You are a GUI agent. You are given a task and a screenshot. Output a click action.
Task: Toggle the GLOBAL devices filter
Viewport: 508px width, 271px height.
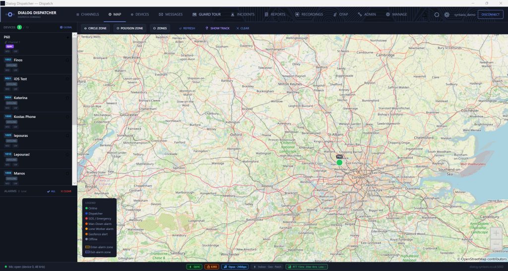(x=66, y=27)
